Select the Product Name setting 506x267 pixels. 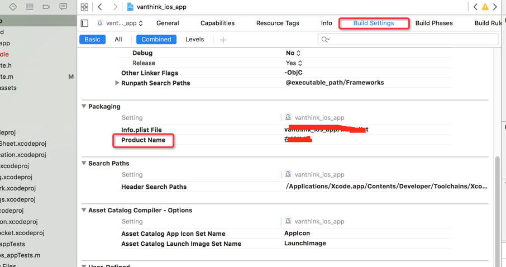(x=144, y=140)
